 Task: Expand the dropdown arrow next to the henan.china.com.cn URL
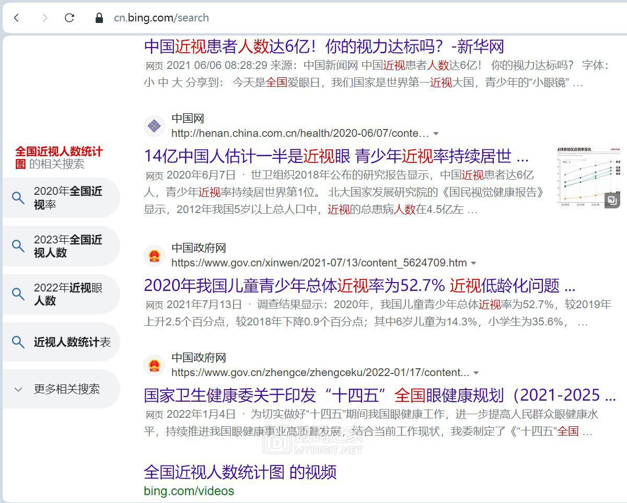tap(436, 134)
